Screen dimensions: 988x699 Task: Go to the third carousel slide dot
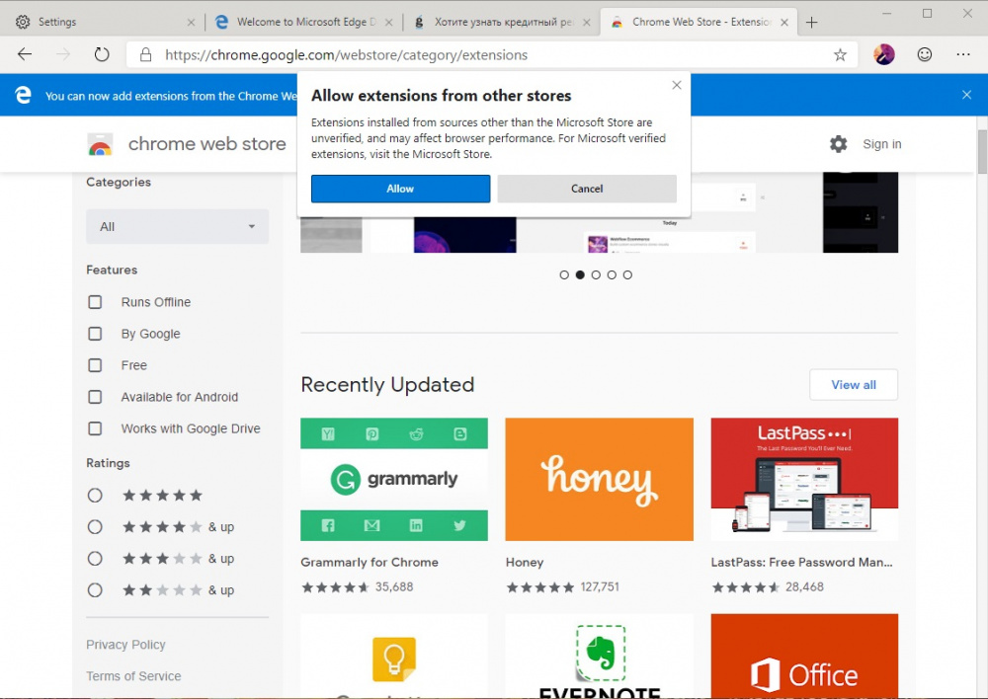596,275
